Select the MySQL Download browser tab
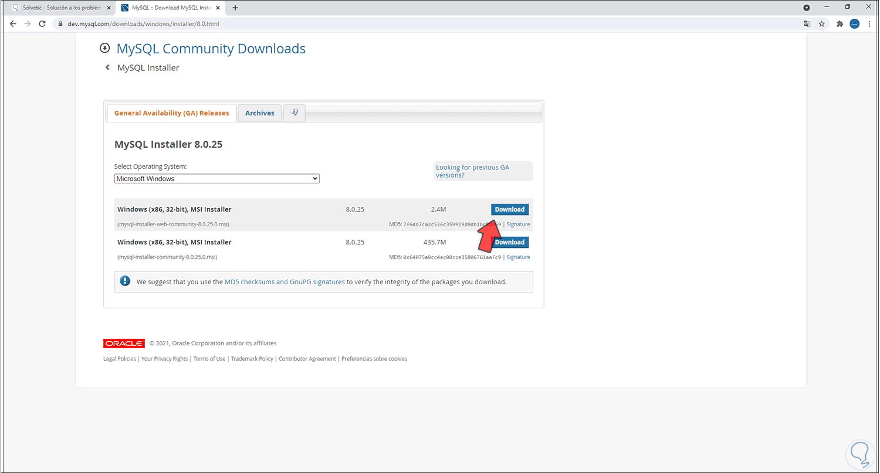This screenshot has width=880, height=473. [x=171, y=8]
